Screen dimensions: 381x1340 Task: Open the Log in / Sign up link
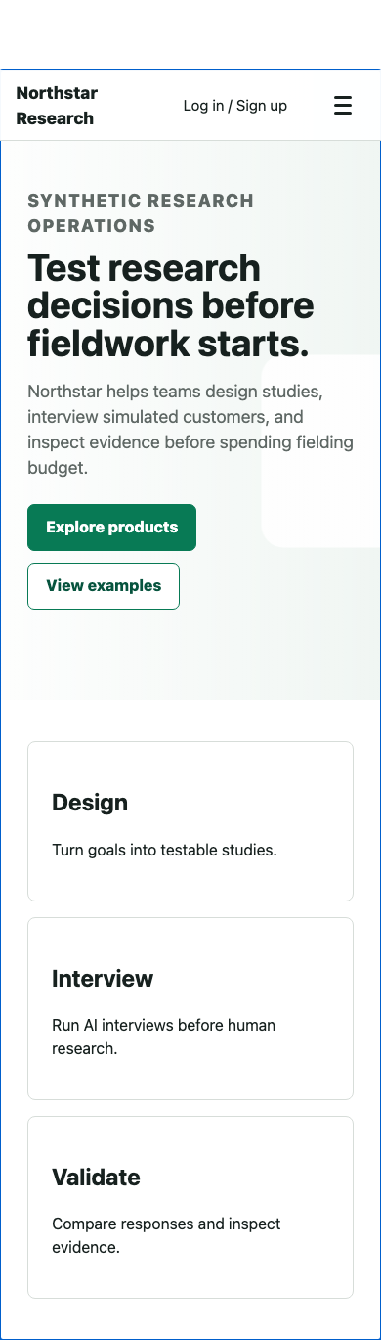(x=235, y=106)
